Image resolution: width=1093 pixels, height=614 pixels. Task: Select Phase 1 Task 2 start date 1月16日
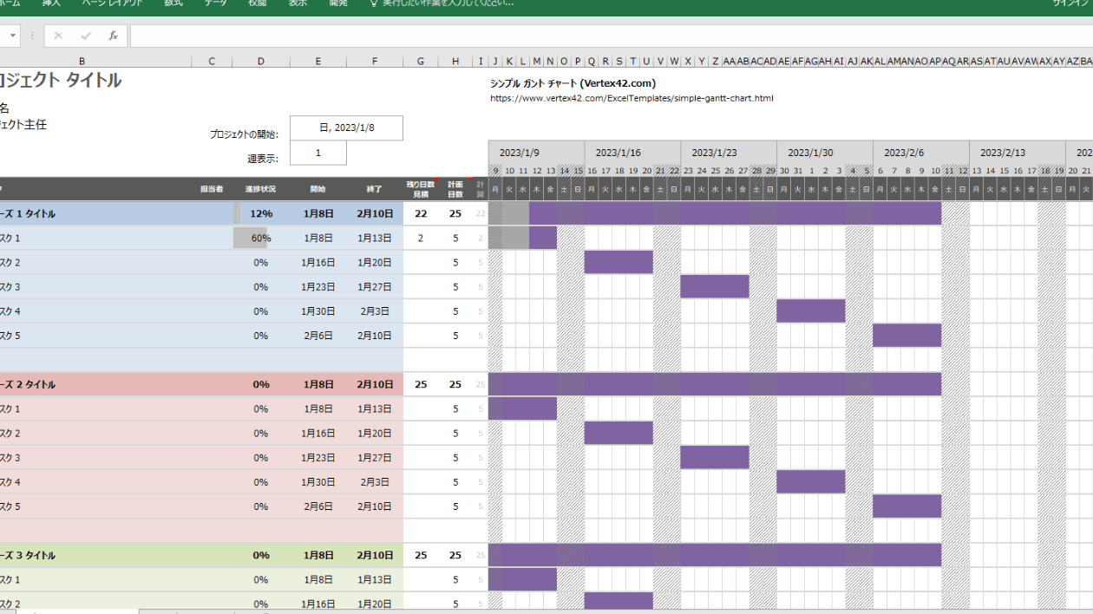pos(318,262)
